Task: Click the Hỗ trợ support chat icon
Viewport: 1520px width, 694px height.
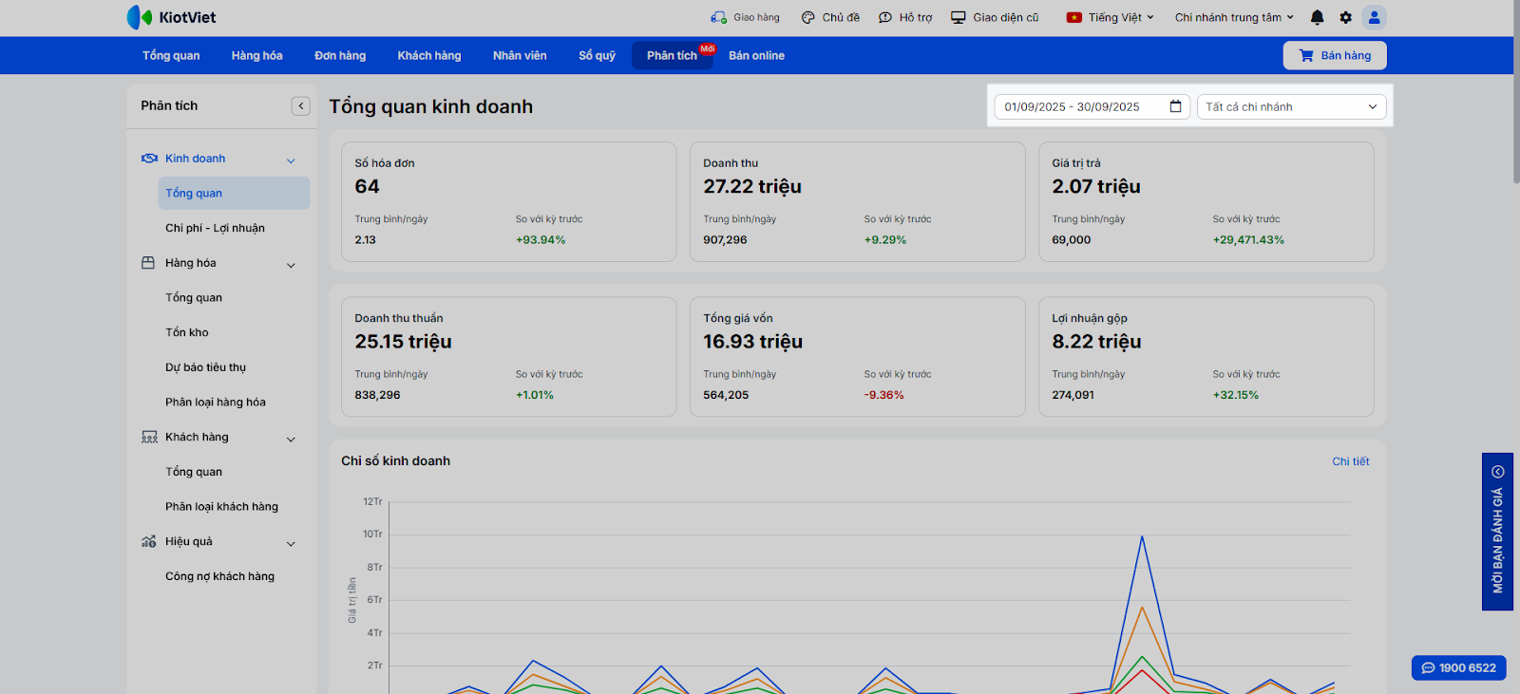Action: tap(885, 17)
